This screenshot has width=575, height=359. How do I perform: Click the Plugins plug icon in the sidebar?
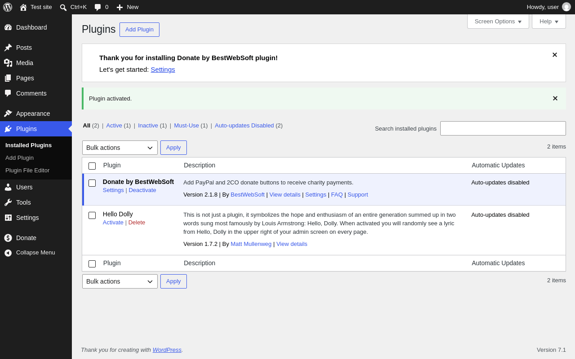pyautogui.click(x=8, y=129)
